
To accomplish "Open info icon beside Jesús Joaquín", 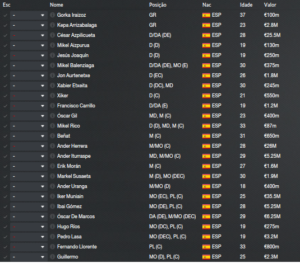I will [x=52, y=55].
